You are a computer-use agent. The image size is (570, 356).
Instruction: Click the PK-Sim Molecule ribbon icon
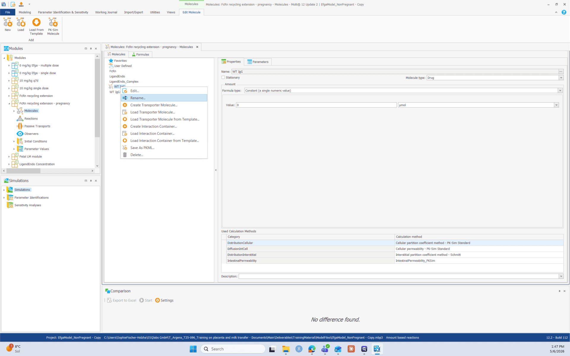click(53, 22)
